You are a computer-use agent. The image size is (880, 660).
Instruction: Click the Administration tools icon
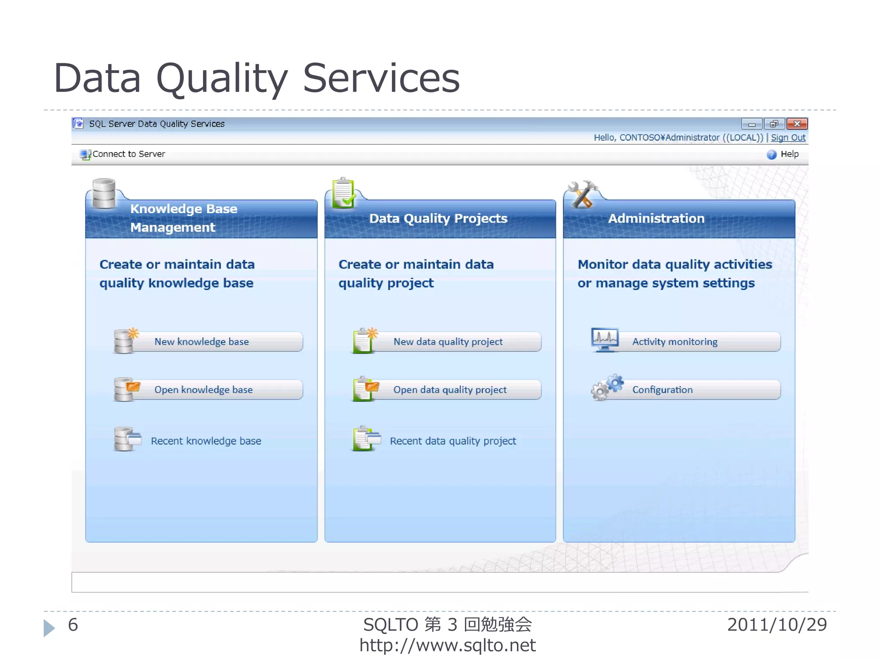coord(583,194)
